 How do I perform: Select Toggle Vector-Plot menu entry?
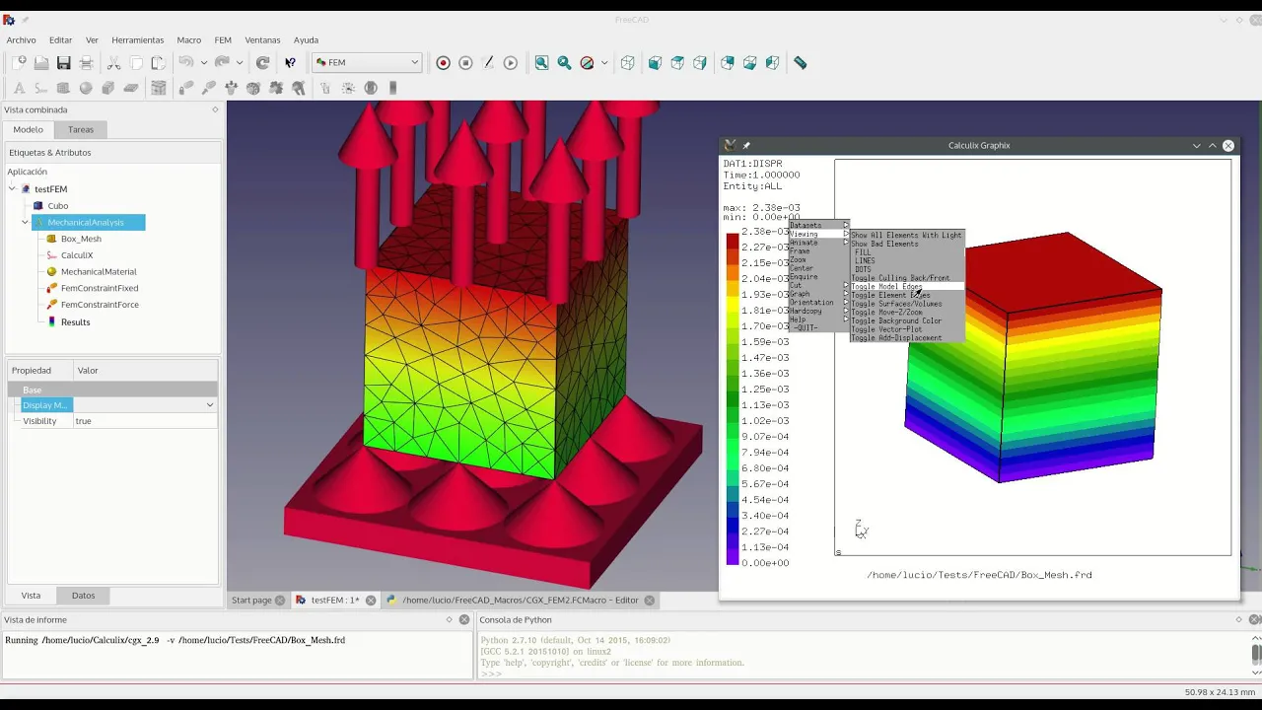point(907,329)
